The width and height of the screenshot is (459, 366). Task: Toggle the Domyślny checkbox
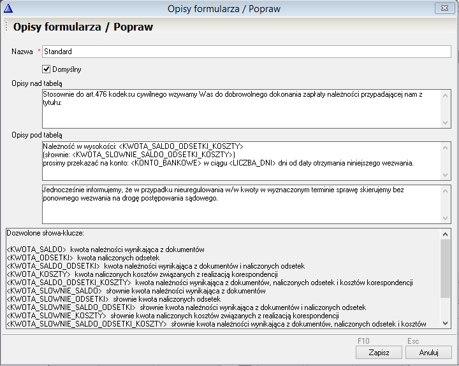coord(47,69)
